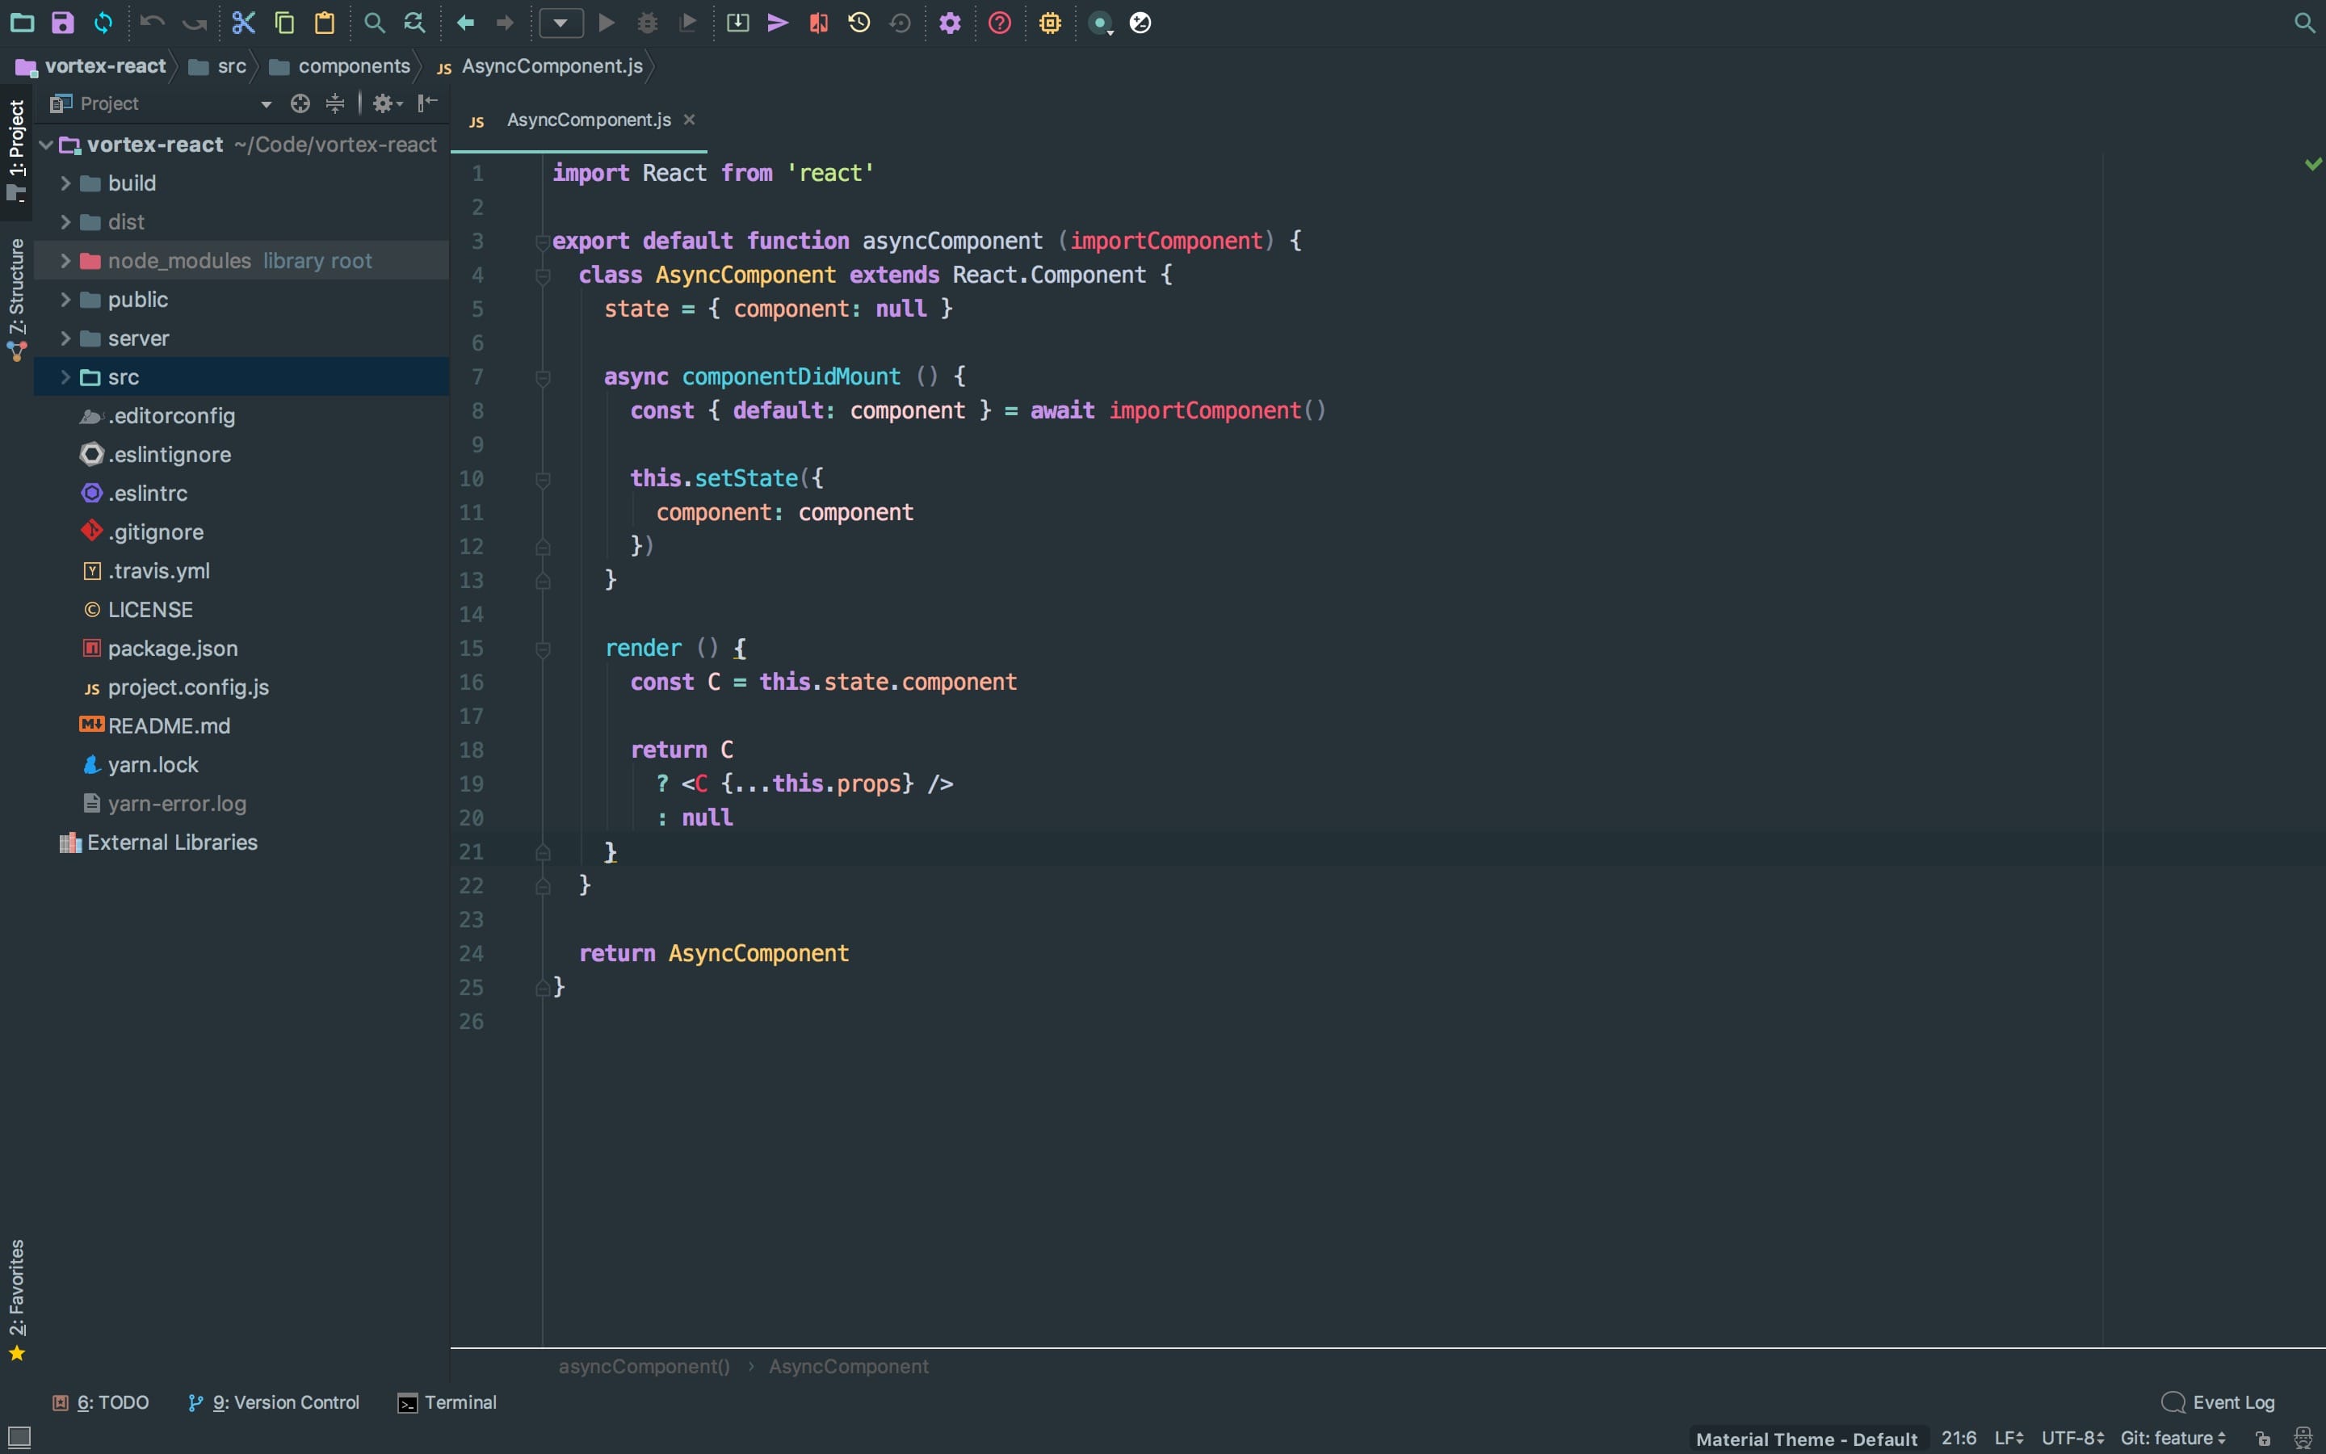
Task: Click the Synchronize refresh icon
Action: pyautogui.click(x=103, y=23)
